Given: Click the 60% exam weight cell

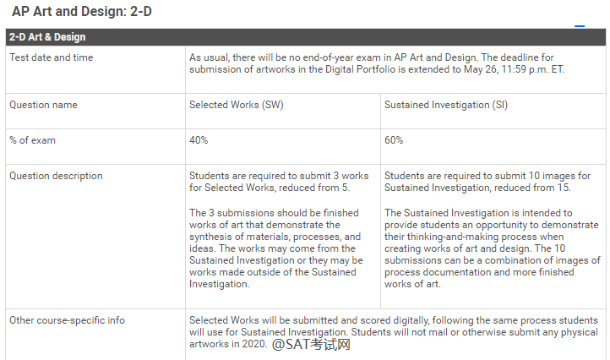Looking at the screenshot, I should pyautogui.click(x=394, y=140).
